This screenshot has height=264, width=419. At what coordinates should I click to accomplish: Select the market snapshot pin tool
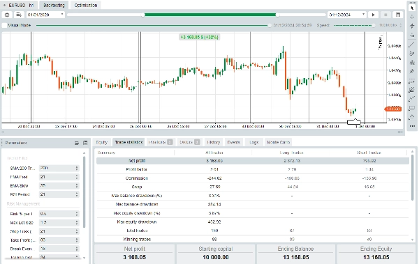[x=412, y=26]
